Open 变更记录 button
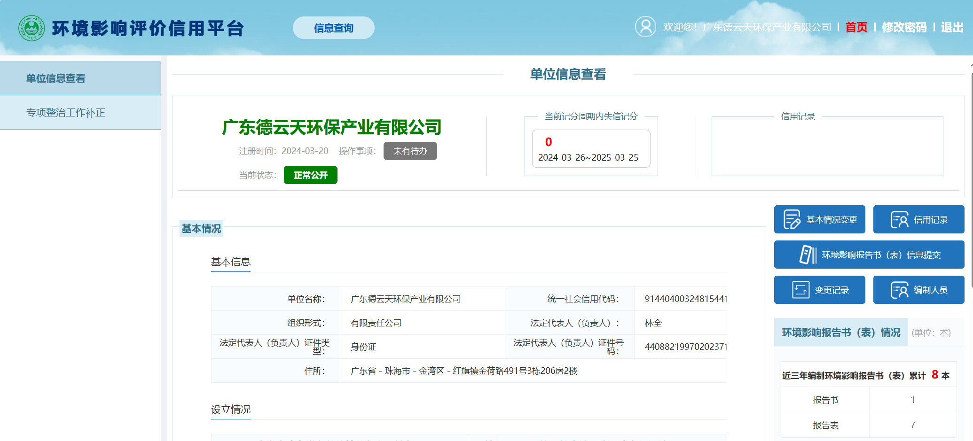The image size is (973, 441). click(820, 290)
